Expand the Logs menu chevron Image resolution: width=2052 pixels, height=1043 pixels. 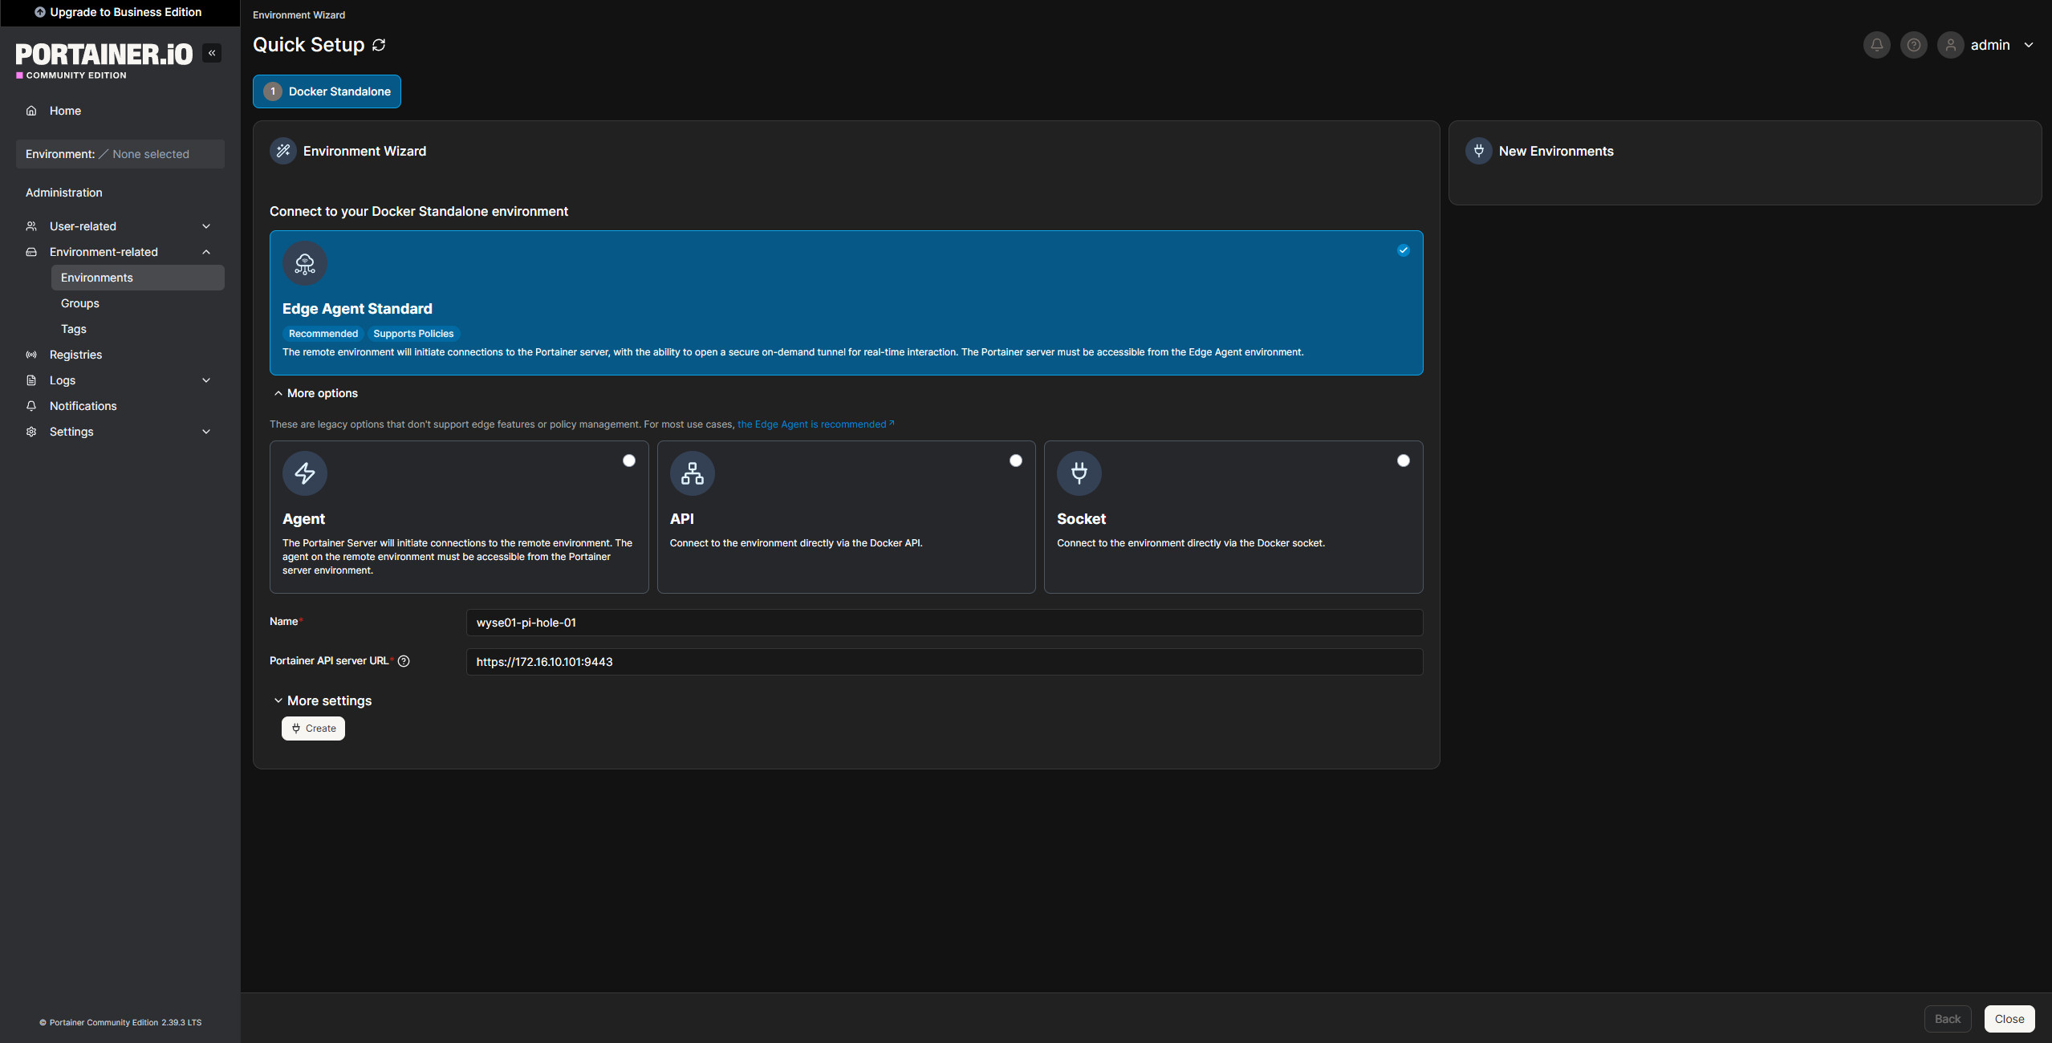click(206, 380)
